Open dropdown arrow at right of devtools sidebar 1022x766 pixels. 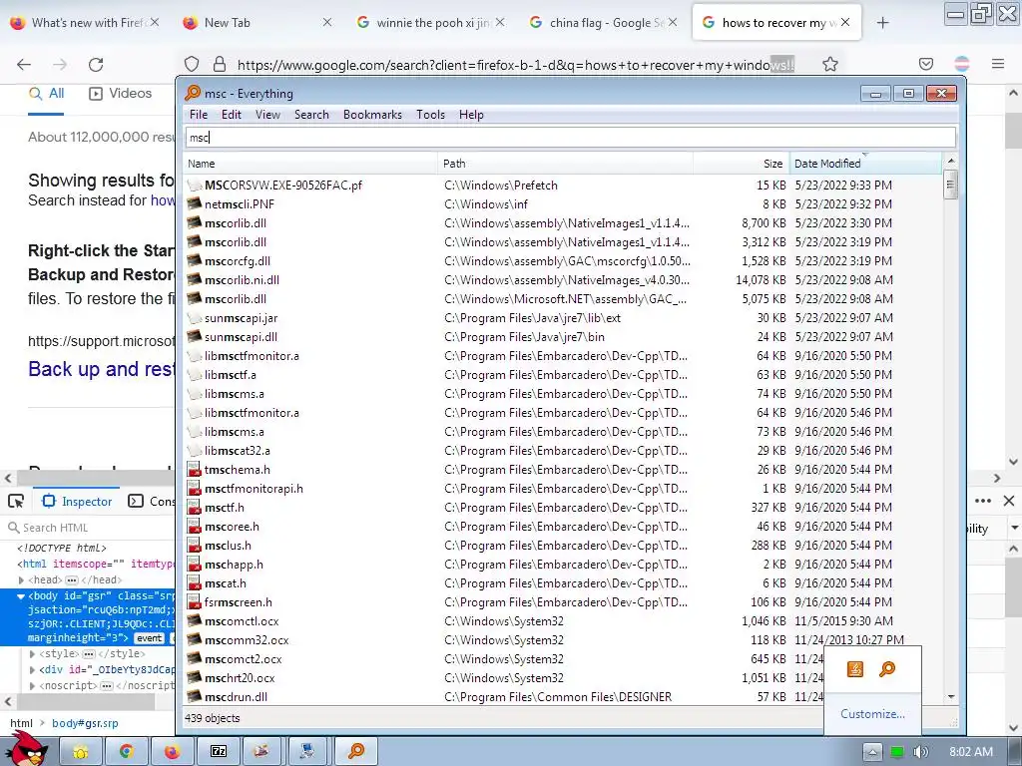coord(1014,527)
